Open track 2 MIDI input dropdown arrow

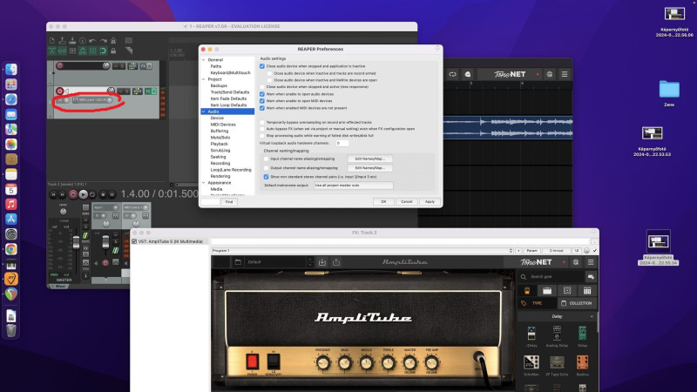110,100
